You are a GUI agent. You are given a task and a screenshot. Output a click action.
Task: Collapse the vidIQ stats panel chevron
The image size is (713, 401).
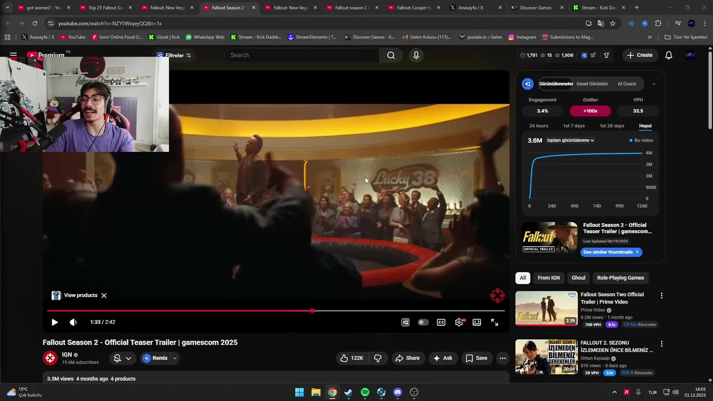pos(654,84)
